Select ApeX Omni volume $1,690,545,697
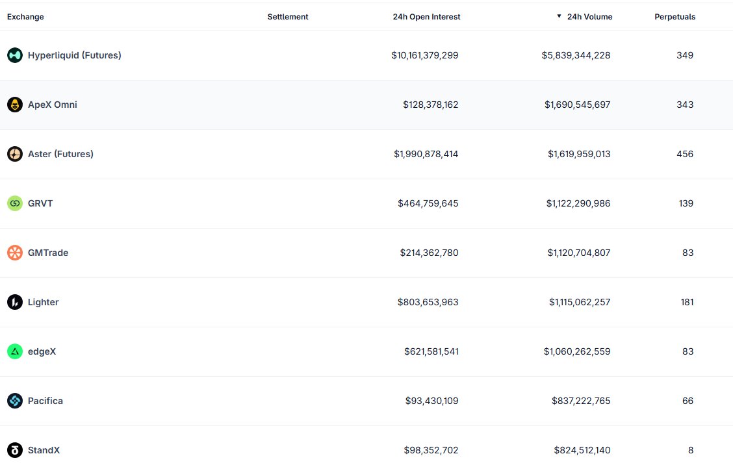 pos(577,105)
